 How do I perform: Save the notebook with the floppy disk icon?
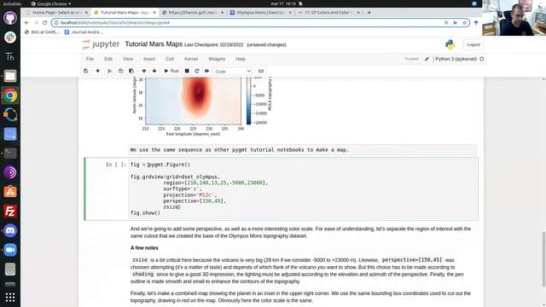click(85, 71)
